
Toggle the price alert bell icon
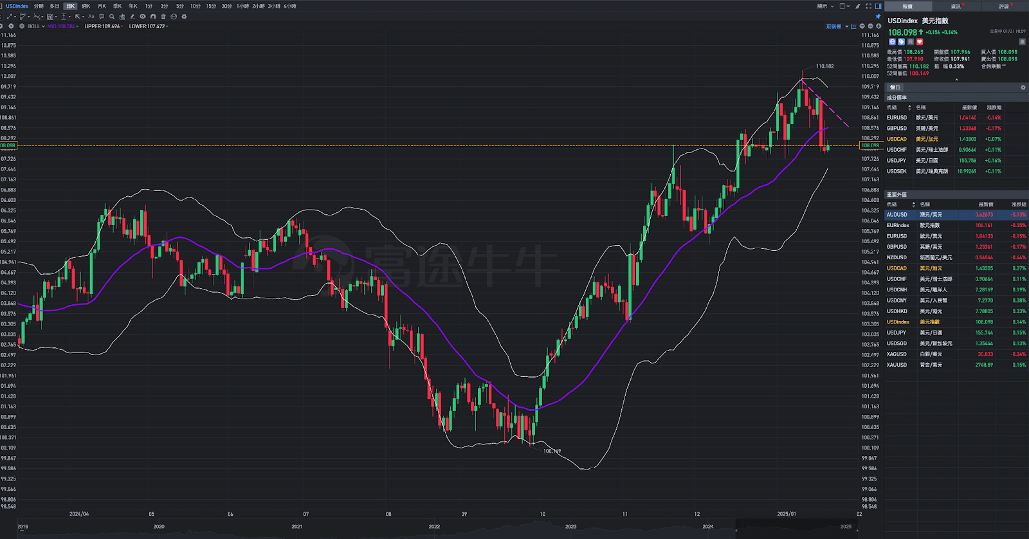coord(1022,42)
